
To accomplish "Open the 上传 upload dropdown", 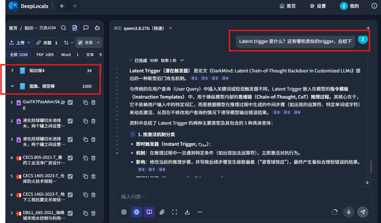I will point(20,43).
